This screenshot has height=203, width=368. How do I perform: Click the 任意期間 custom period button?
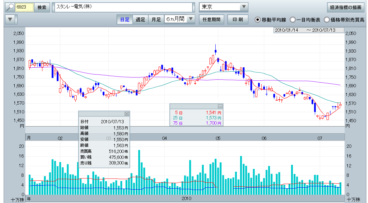click(x=211, y=20)
